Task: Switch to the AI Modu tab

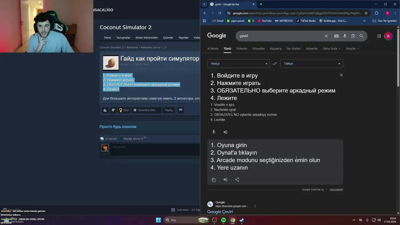Action: (x=213, y=48)
